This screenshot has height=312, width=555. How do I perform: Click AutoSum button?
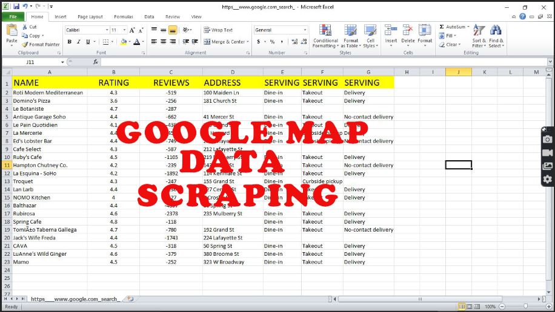[x=454, y=27]
